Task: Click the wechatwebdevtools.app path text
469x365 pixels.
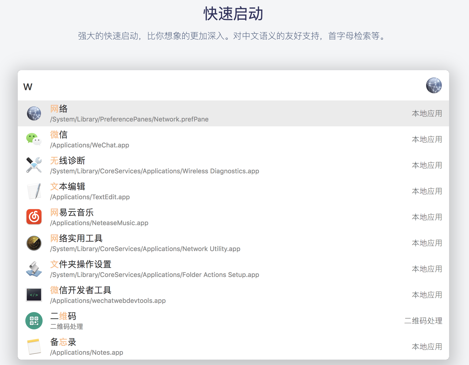Action: coord(108,301)
